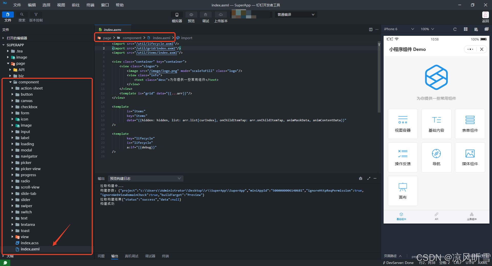Tap the 基础内容 card in simulator

[436, 124]
